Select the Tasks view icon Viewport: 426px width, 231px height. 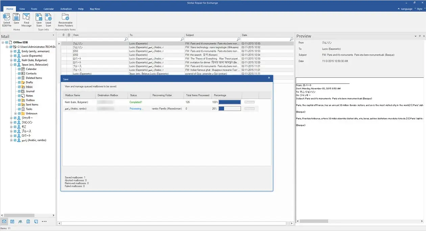pyautogui.click(x=28, y=221)
